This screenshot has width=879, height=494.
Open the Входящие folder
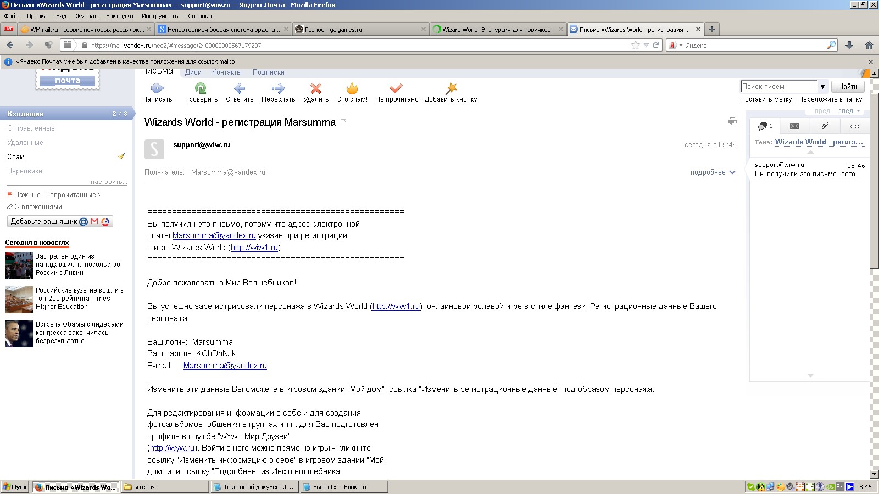(x=66, y=114)
